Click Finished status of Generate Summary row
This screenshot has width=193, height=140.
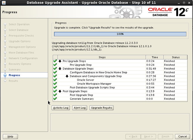click(169, 99)
